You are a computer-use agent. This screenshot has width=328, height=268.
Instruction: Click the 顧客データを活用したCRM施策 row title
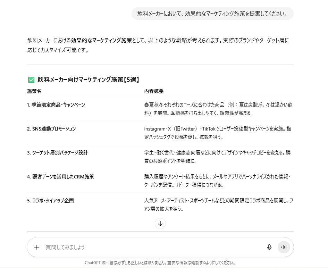coord(60,177)
